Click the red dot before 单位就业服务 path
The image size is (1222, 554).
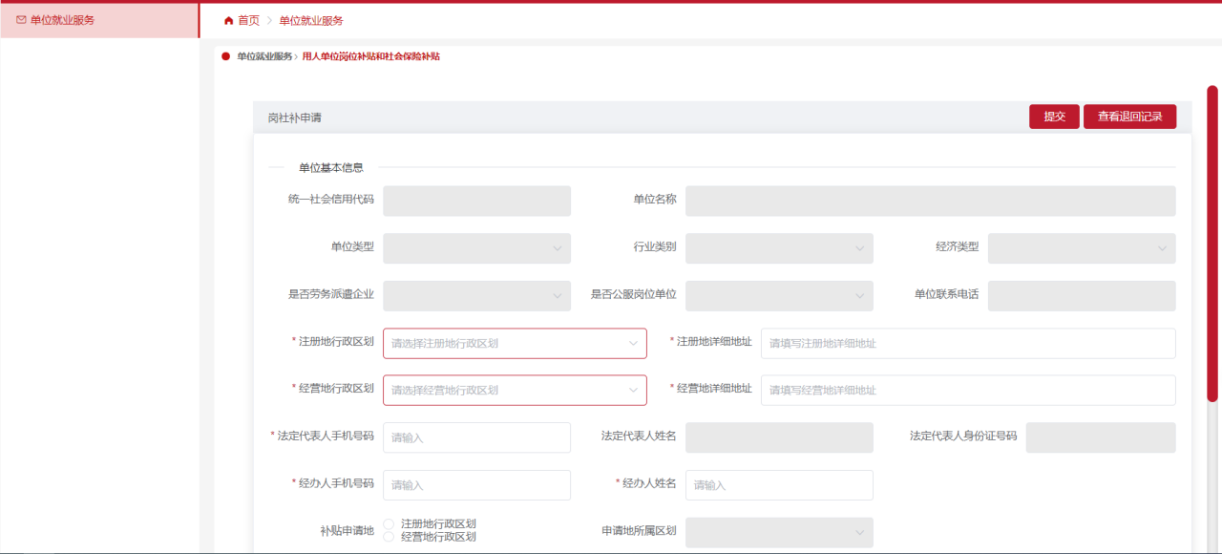[226, 56]
